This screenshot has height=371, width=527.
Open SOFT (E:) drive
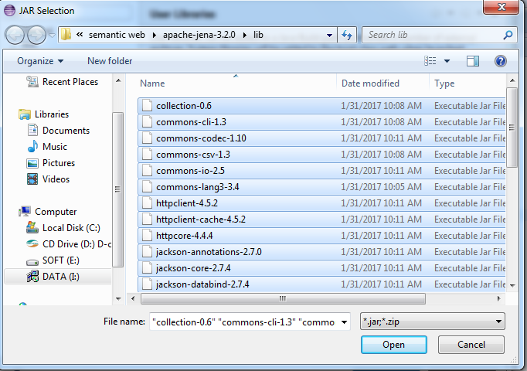(53, 260)
